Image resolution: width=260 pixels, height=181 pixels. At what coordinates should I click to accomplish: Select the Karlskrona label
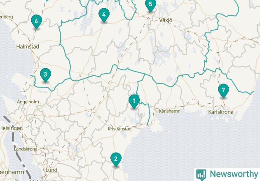(x=221, y=112)
